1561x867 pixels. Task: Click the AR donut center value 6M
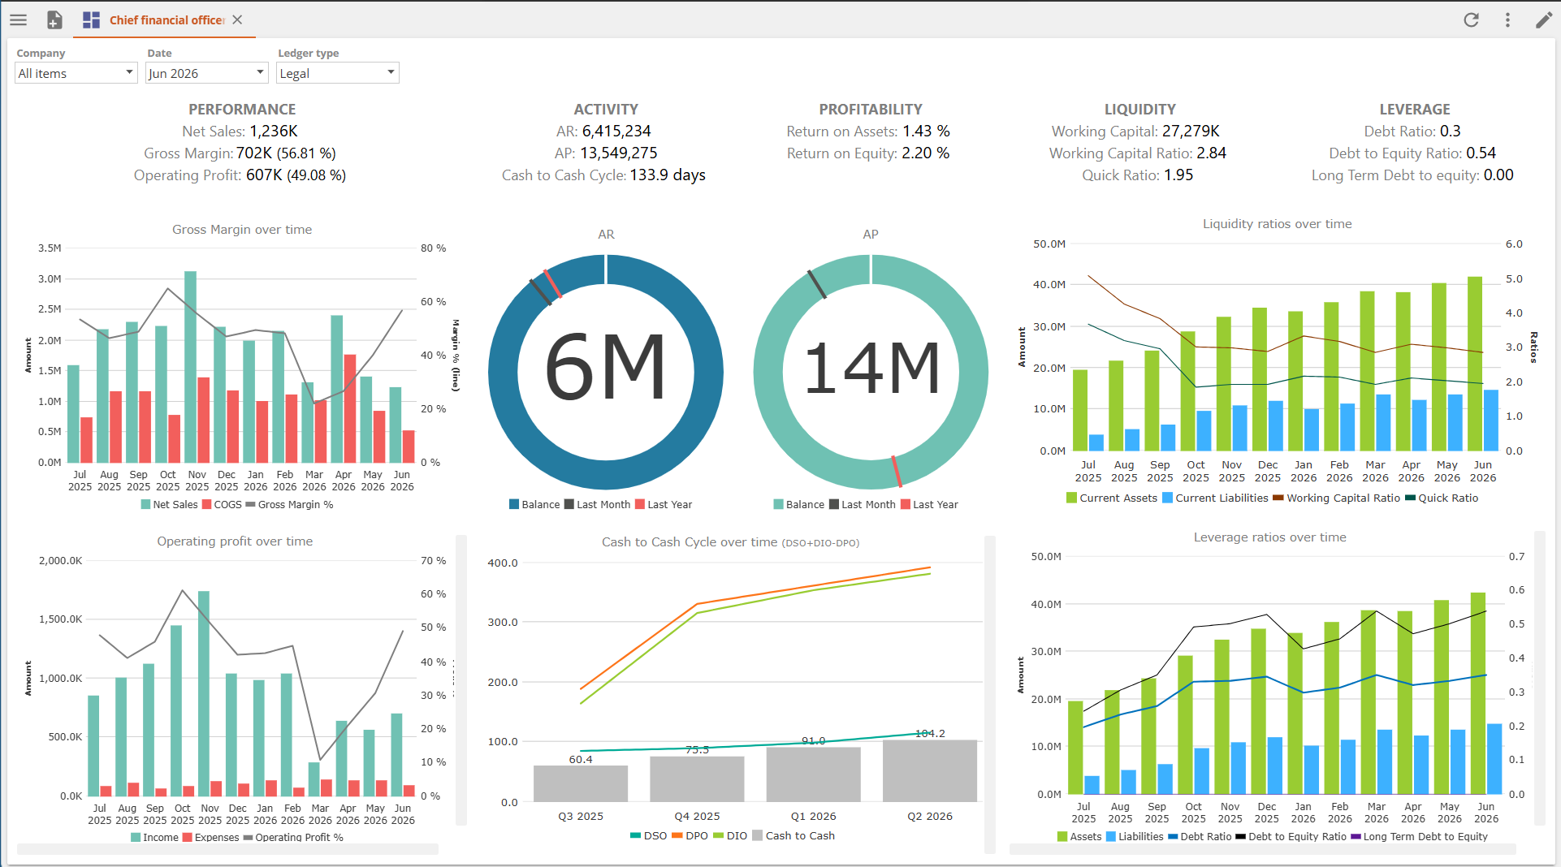(x=606, y=369)
